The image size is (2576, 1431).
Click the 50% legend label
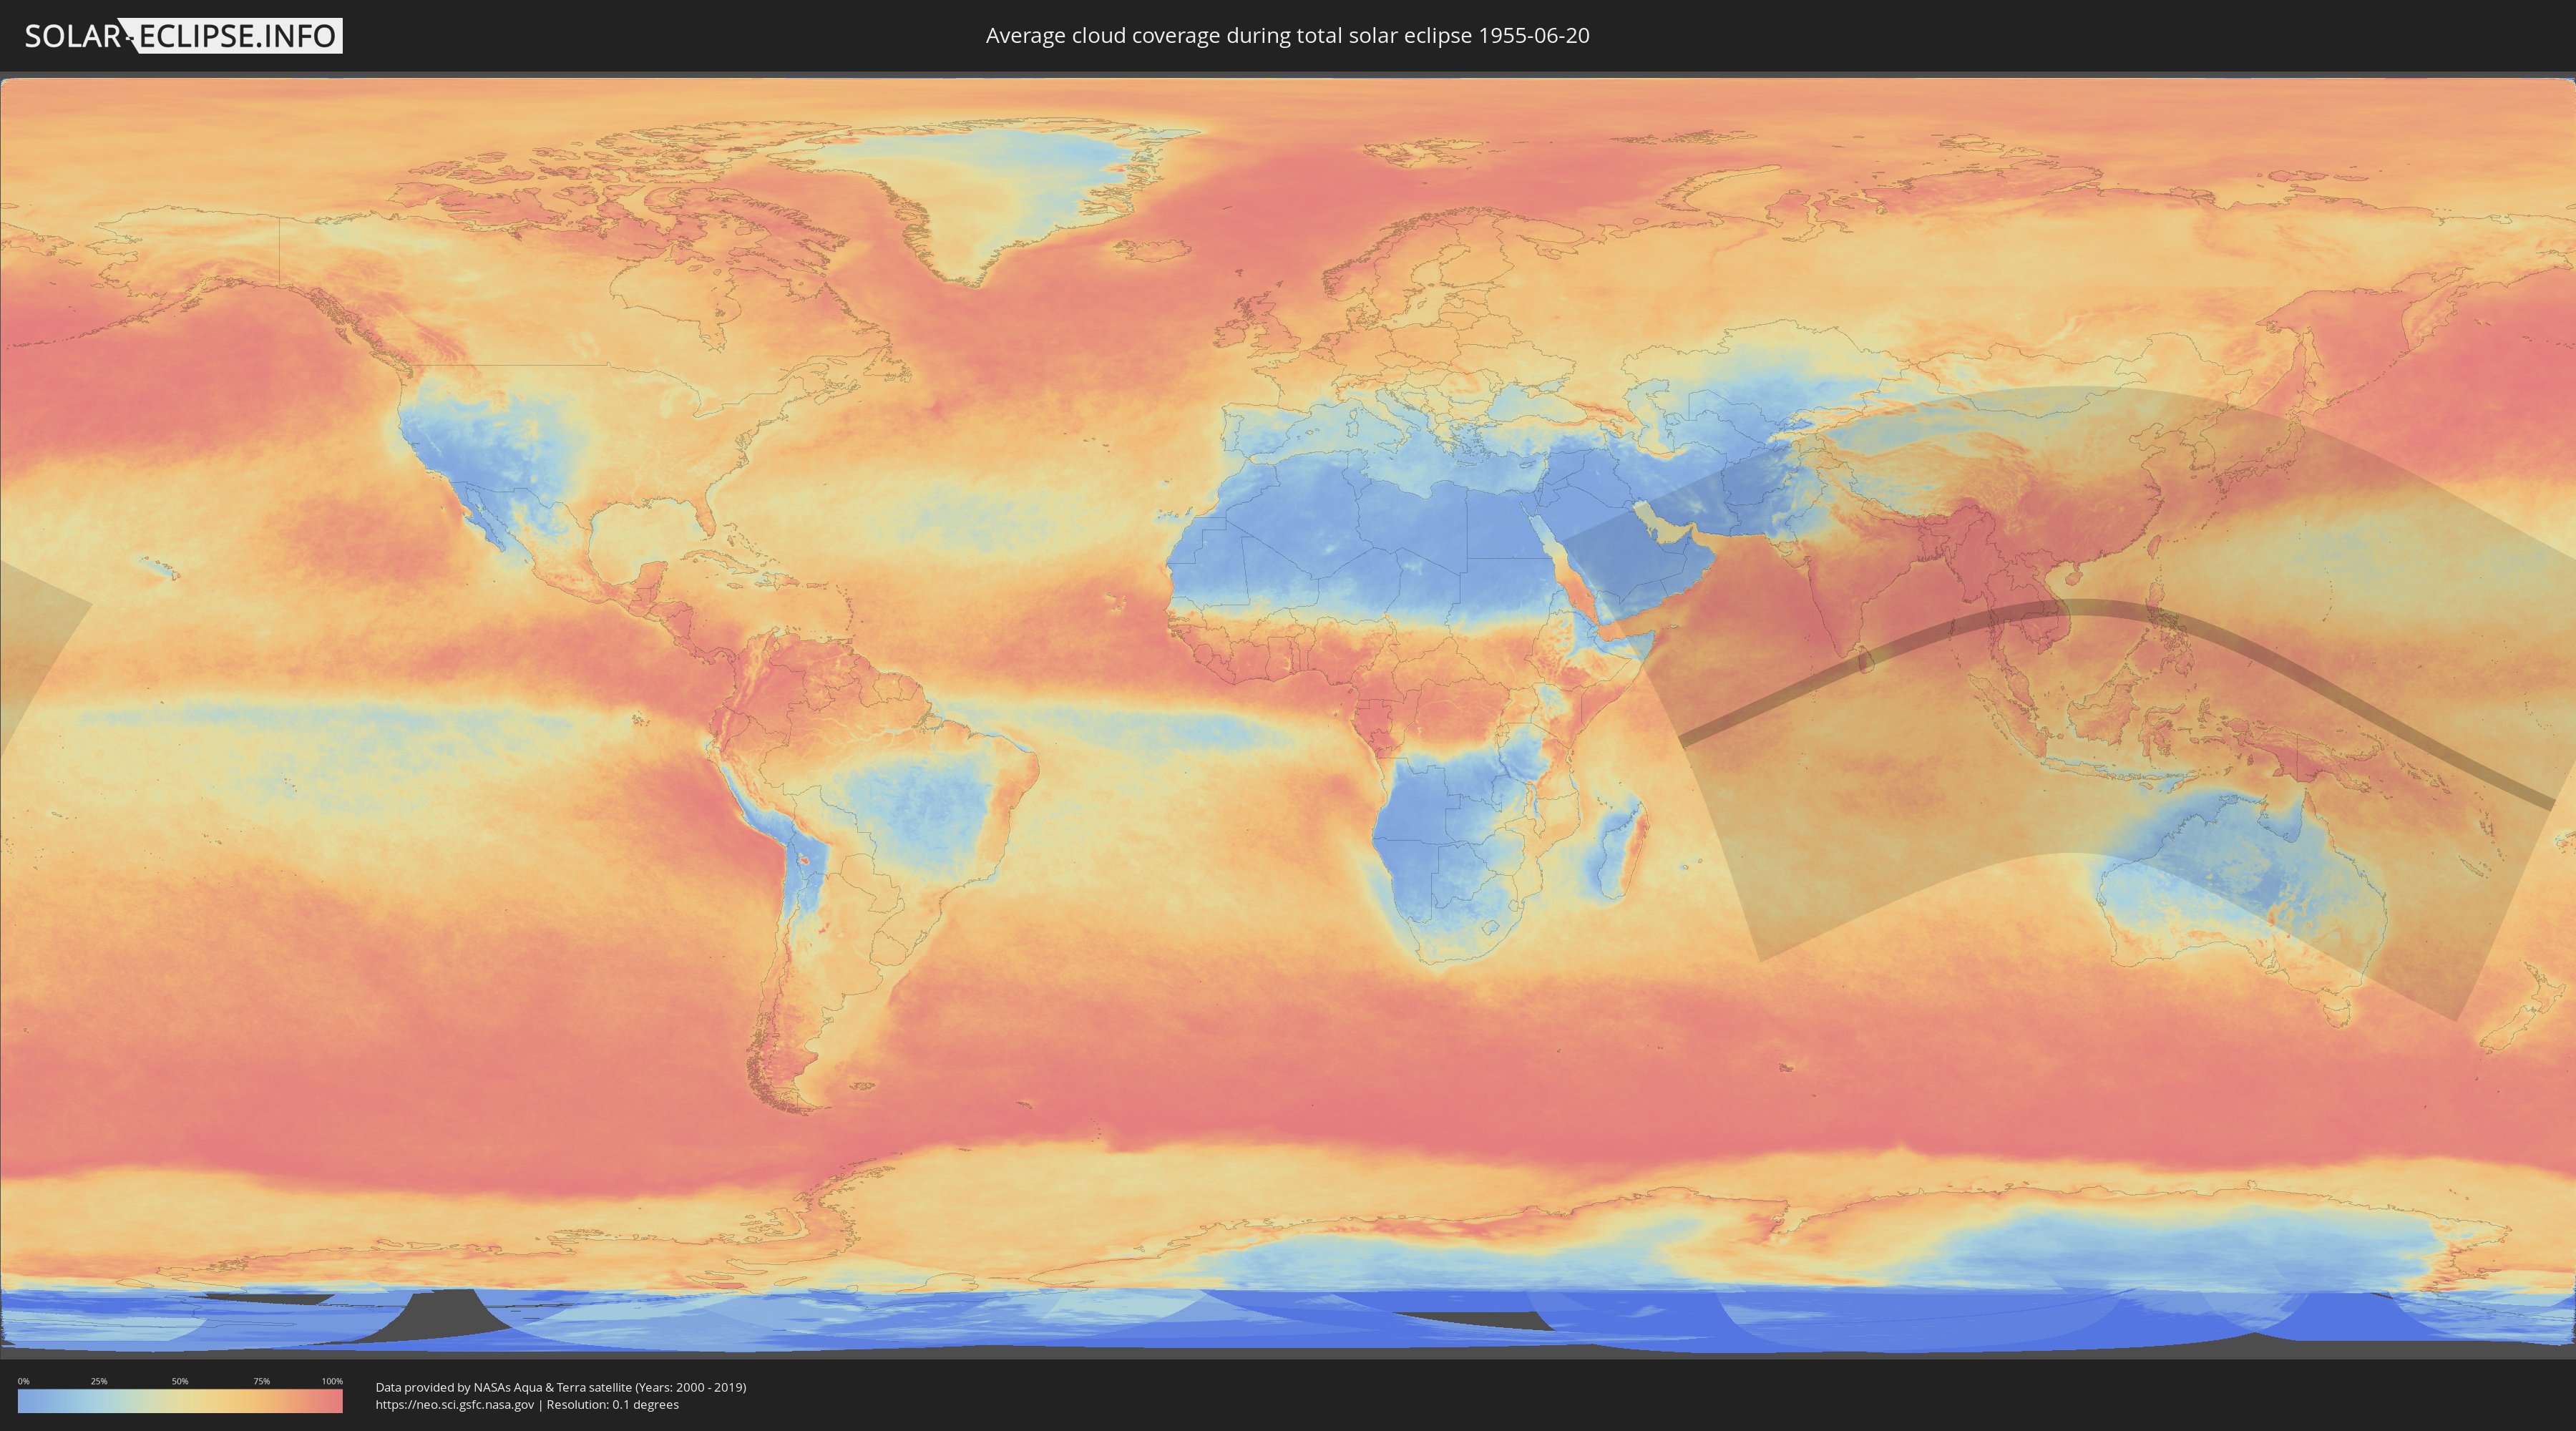[180, 1381]
